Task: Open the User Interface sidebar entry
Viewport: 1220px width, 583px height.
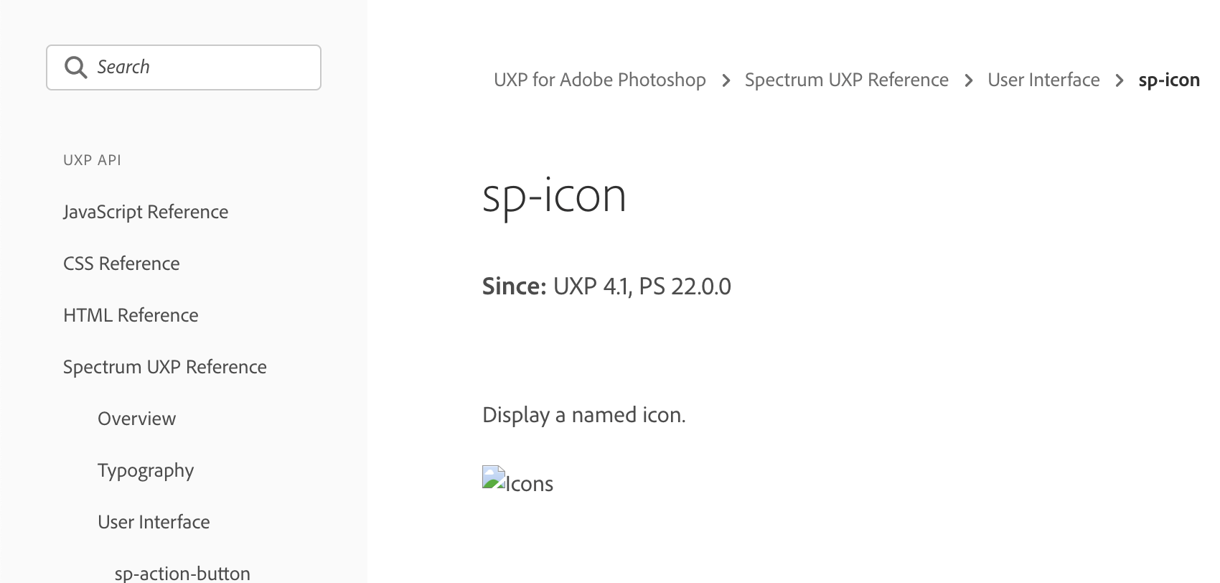Action: 154,522
